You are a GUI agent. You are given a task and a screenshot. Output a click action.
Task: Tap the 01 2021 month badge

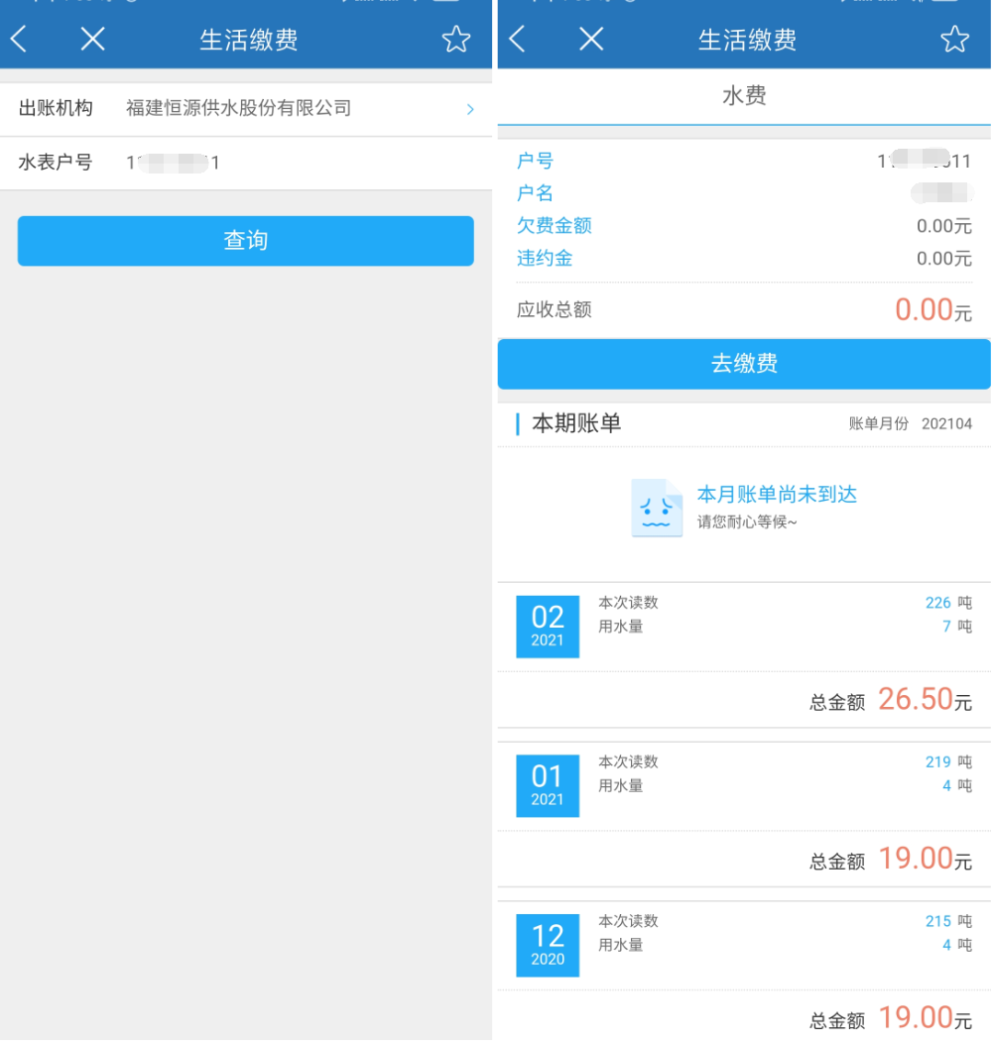(x=548, y=785)
